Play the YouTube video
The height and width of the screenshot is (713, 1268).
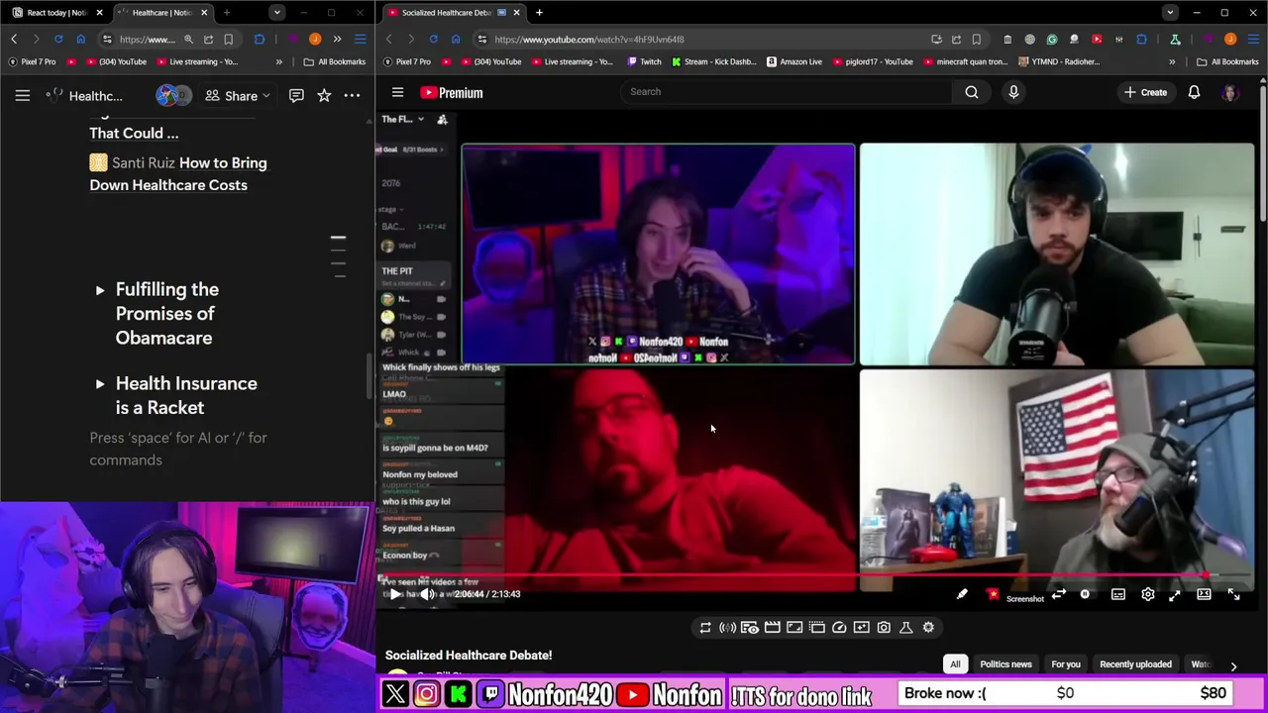[x=395, y=594]
